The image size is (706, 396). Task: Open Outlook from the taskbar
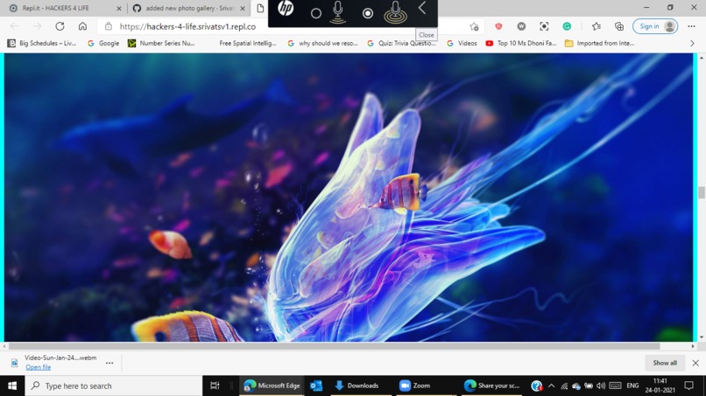point(316,386)
